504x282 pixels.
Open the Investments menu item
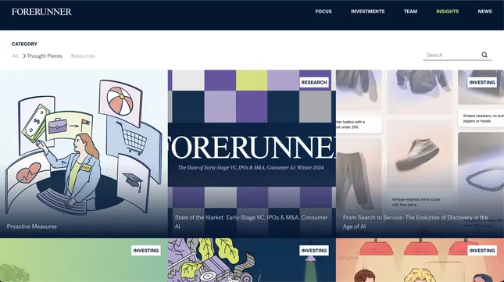tap(367, 11)
